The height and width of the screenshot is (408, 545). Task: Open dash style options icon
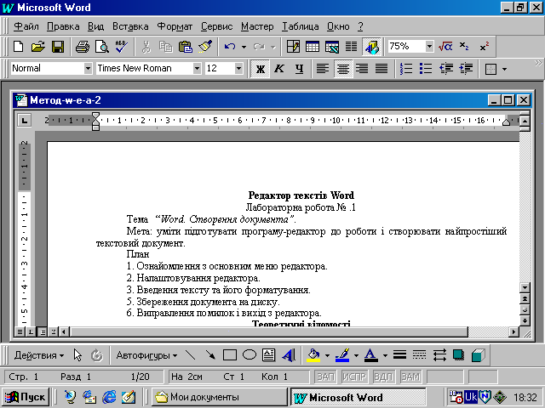pos(420,355)
